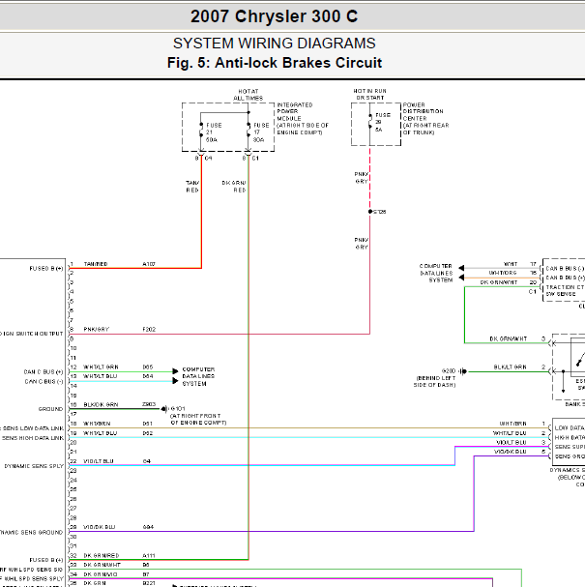Click circuit code 'A111' on pin 32 wire

pos(149,555)
